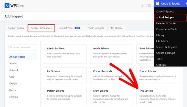Open Settings in the sidebar menu
Viewport: 187px width, 107px height.
(x=161, y=65)
